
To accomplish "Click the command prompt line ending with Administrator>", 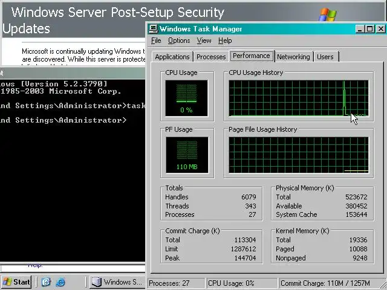I will coord(63,120).
